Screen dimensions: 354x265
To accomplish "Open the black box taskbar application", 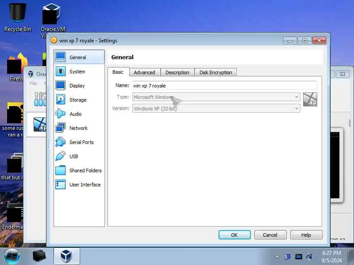I will [x=39, y=256].
